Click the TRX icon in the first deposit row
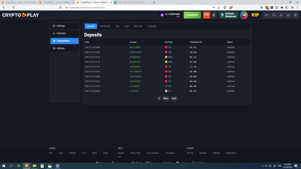 pyautogui.click(x=166, y=47)
